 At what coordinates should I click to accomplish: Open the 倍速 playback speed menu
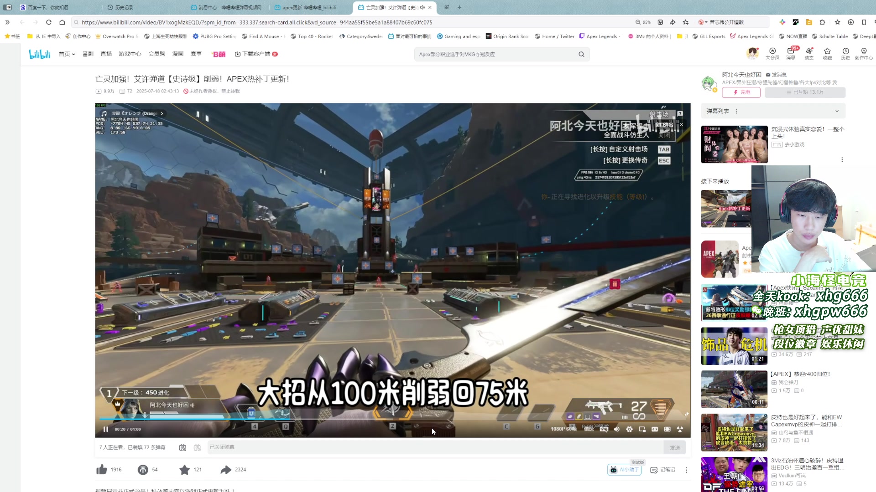click(589, 429)
